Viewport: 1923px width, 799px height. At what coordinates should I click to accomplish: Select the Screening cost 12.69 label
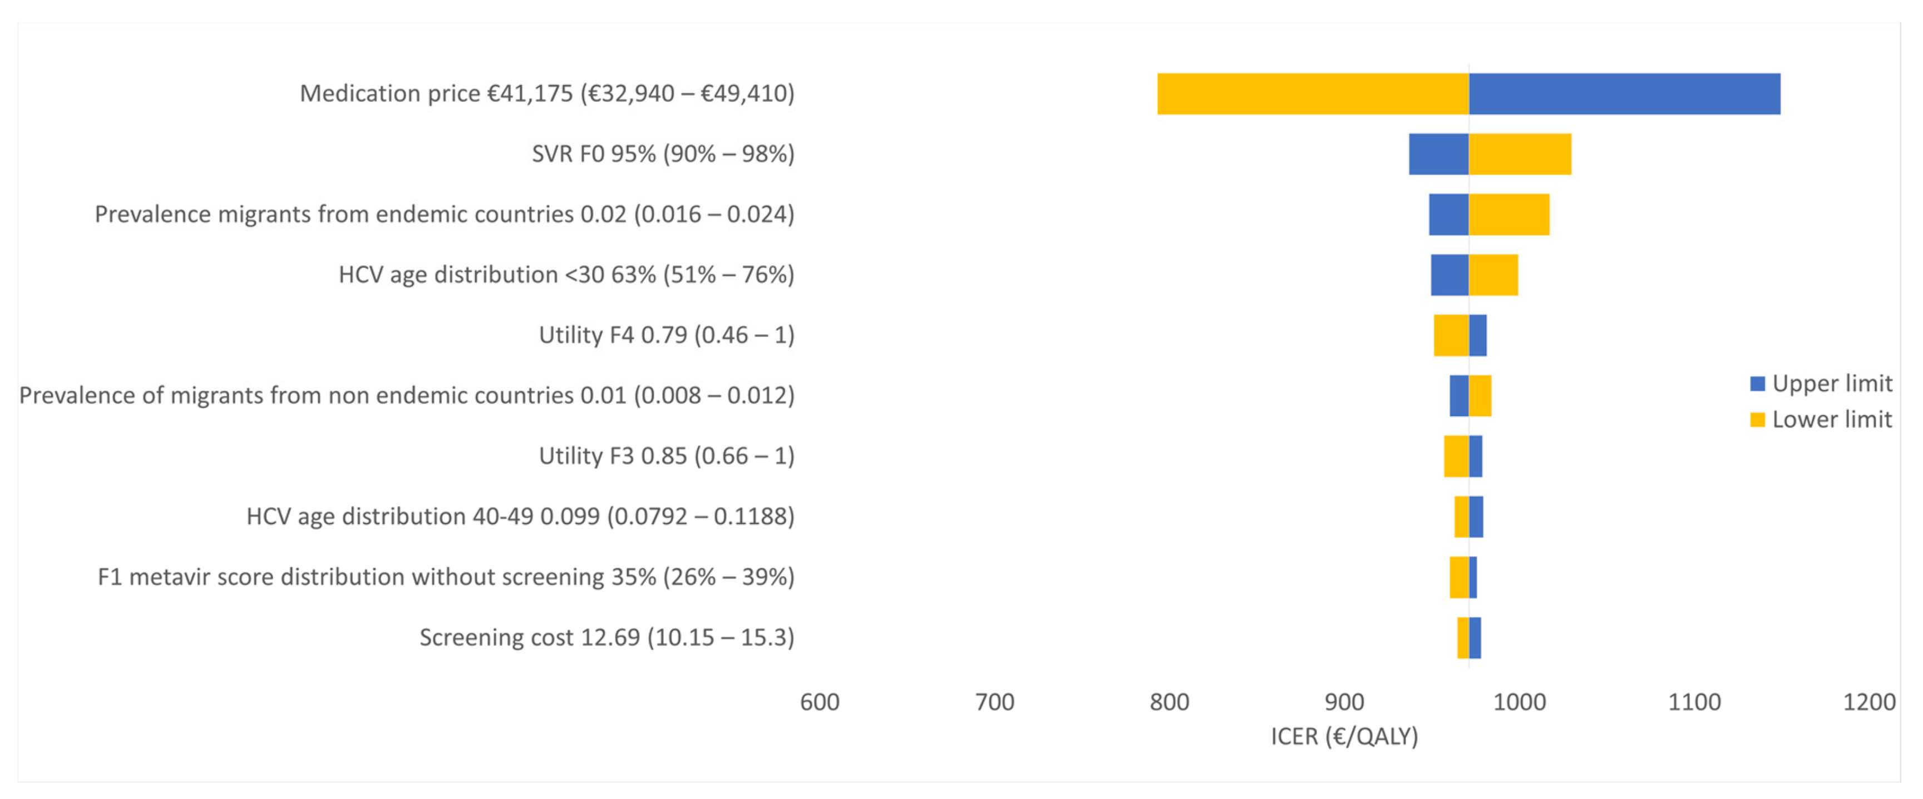click(607, 638)
